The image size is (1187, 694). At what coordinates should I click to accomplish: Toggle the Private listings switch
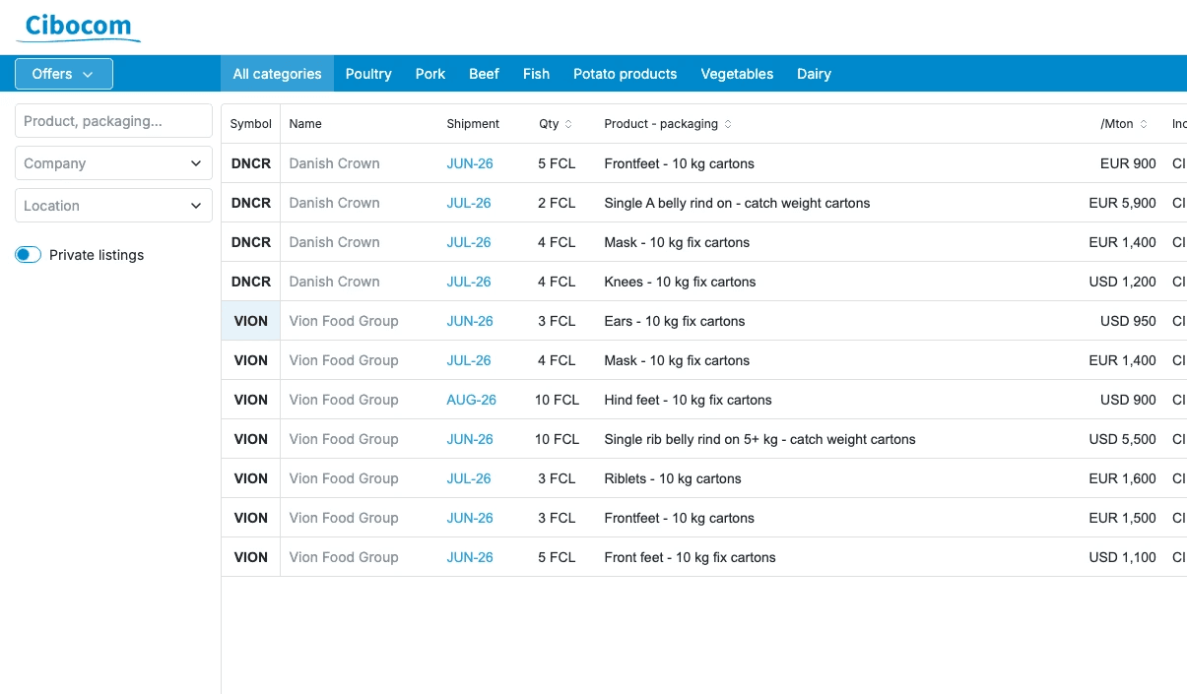(29, 255)
